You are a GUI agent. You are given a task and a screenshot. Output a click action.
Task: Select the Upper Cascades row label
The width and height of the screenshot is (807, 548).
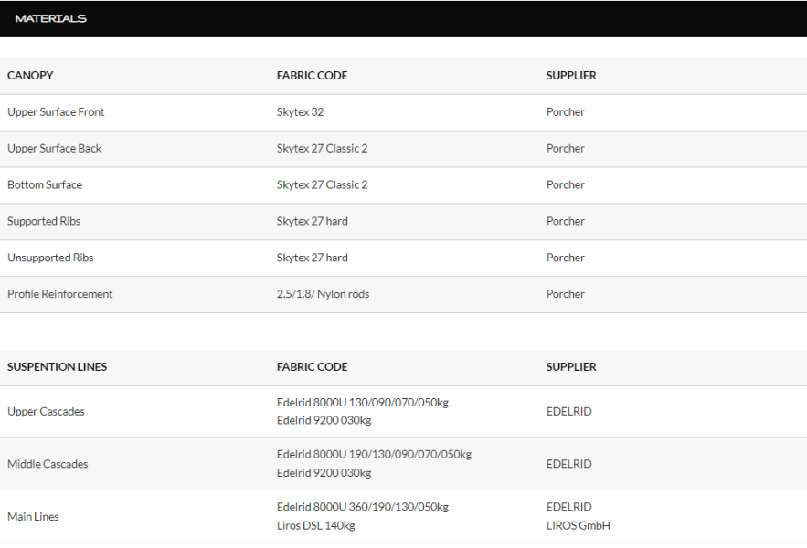(46, 412)
